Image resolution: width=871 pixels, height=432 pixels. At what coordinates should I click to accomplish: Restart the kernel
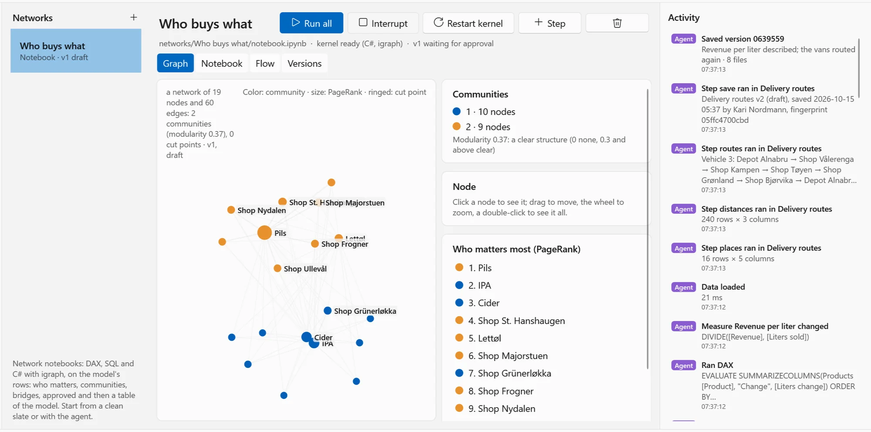click(x=468, y=23)
